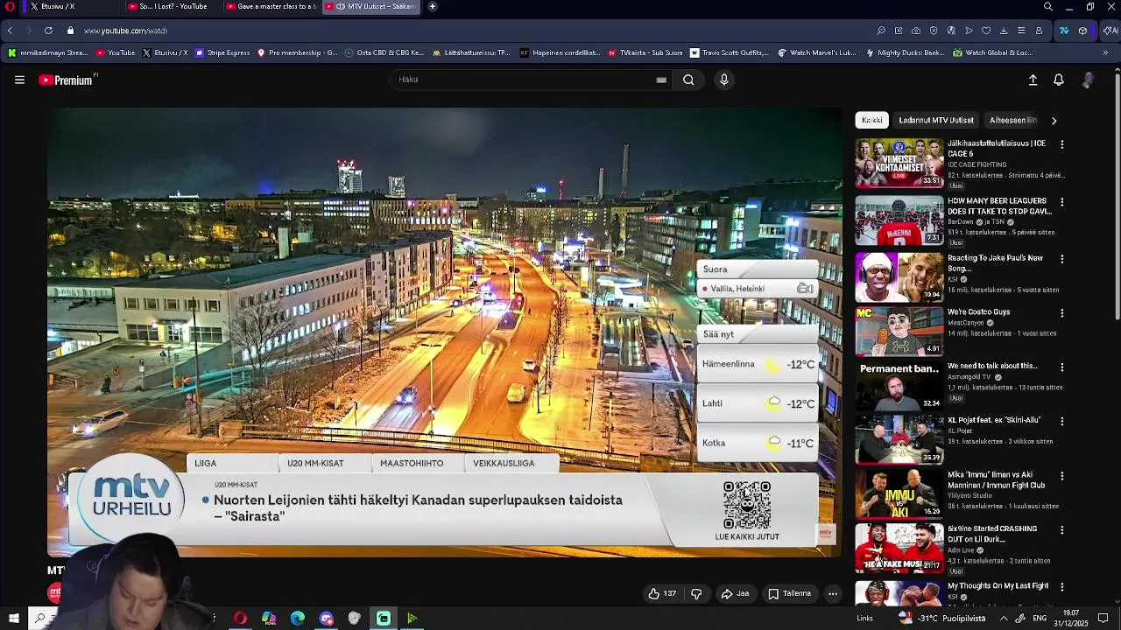Click the heart bookmark icon in toolbar
The height and width of the screenshot is (630, 1121).
(986, 31)
